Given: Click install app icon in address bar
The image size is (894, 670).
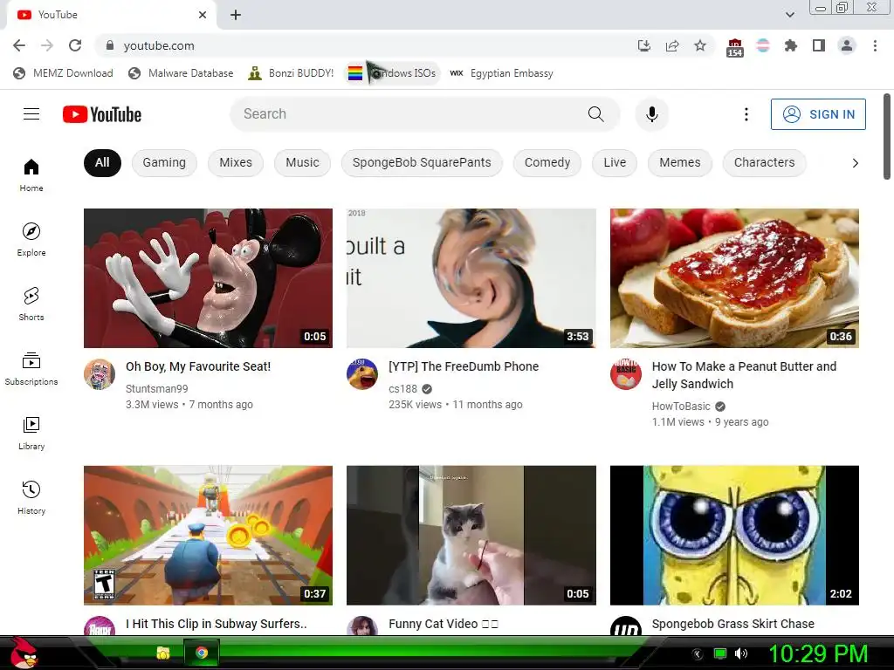Looking at the screenshot, I should coord(643,45).
